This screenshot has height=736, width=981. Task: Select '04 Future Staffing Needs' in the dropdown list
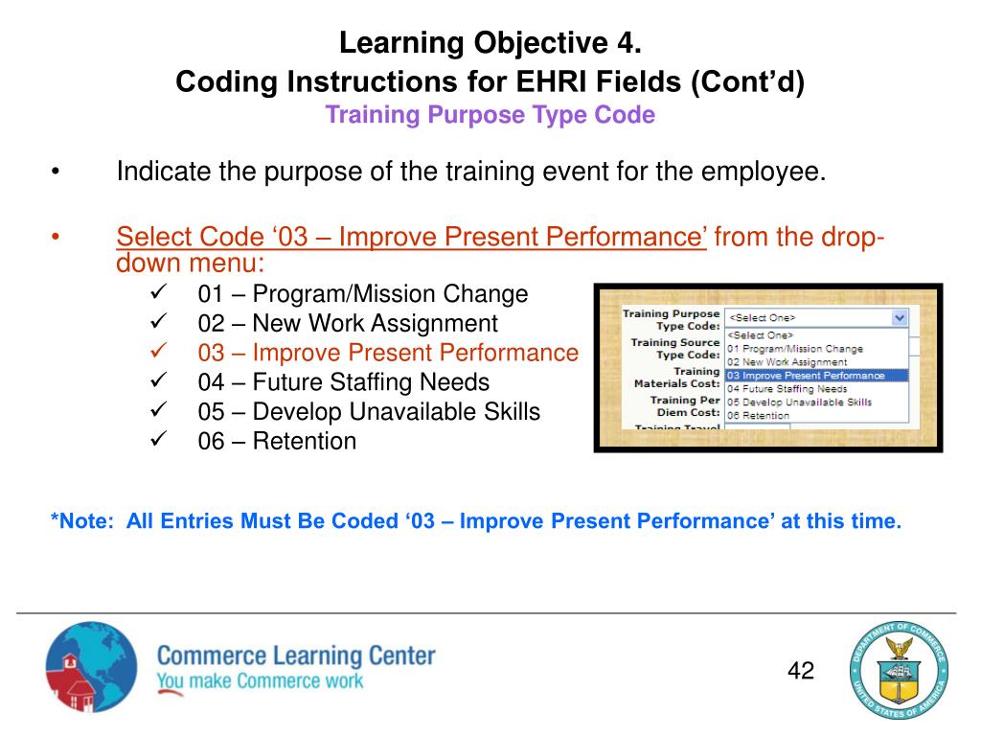pyautogui.click(x=787, y=389)
